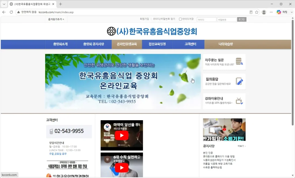This screenshot has height=178, width=295.
Task: Click the not-secure warning icon in address bar
Action: click(x=18, y=12)
